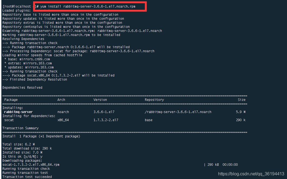Click the Arch column header
This screenshot has width=287, height=179.
click(x=61, y=100)
